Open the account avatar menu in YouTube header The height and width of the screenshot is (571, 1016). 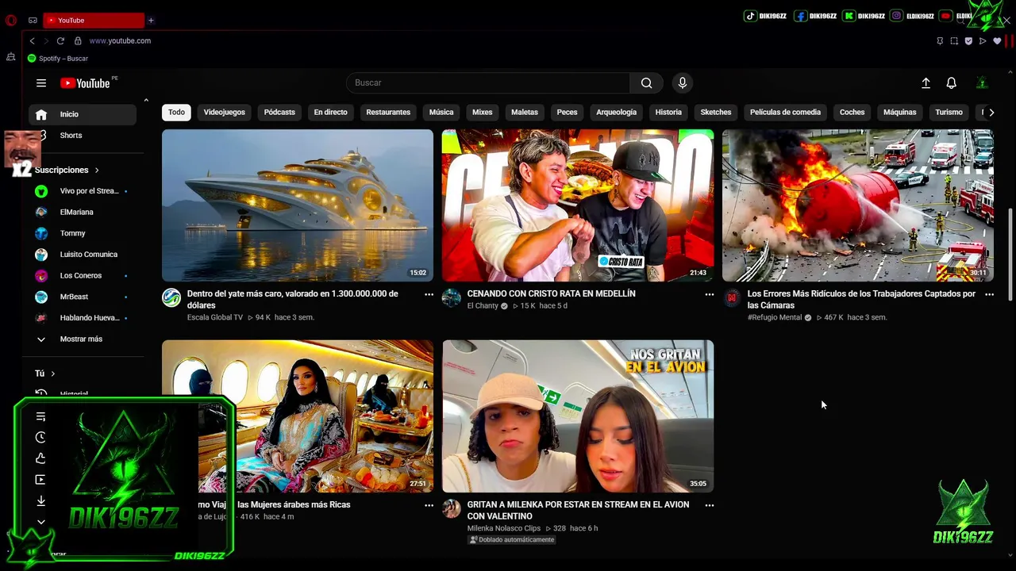(982, 82)
